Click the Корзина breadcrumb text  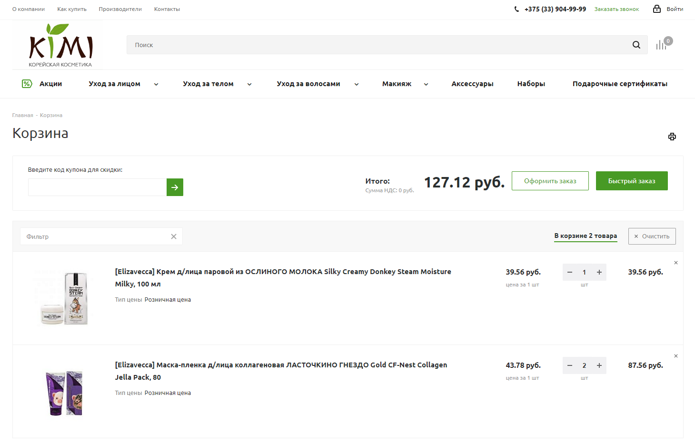[x=51, y=115]
